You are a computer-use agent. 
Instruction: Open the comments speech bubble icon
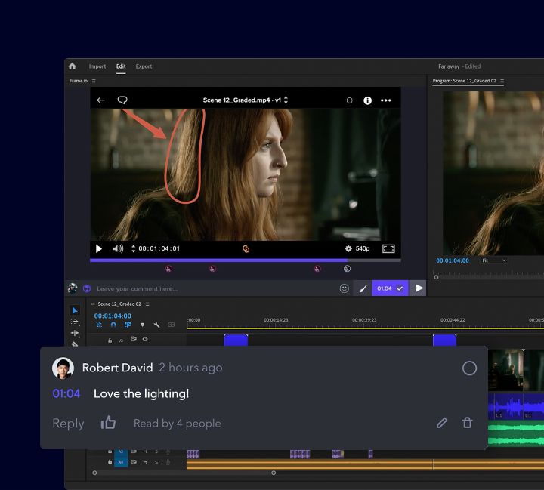pyautogui.click(x=122, y=100)
